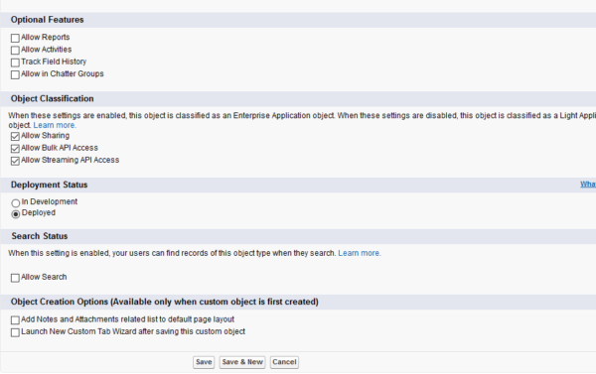Disable Allow Bulk API Access

click(15, 149)
